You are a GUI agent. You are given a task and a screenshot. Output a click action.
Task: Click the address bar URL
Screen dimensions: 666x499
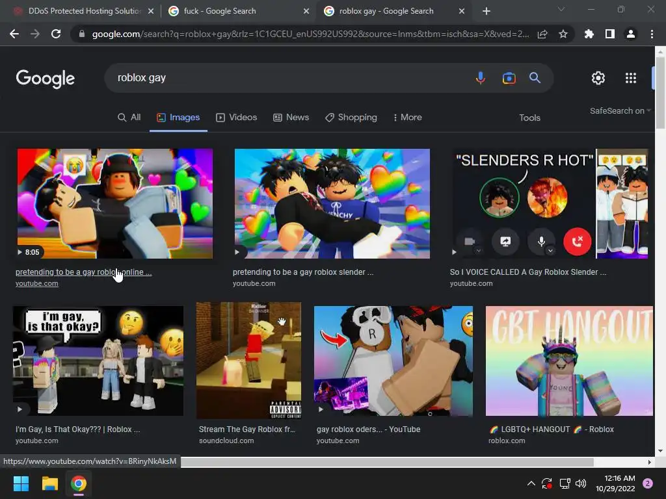click(310, 34)
